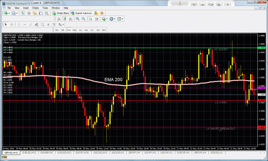
Task: Switch to M1 timeframe
Action: (x=57, y=30)
